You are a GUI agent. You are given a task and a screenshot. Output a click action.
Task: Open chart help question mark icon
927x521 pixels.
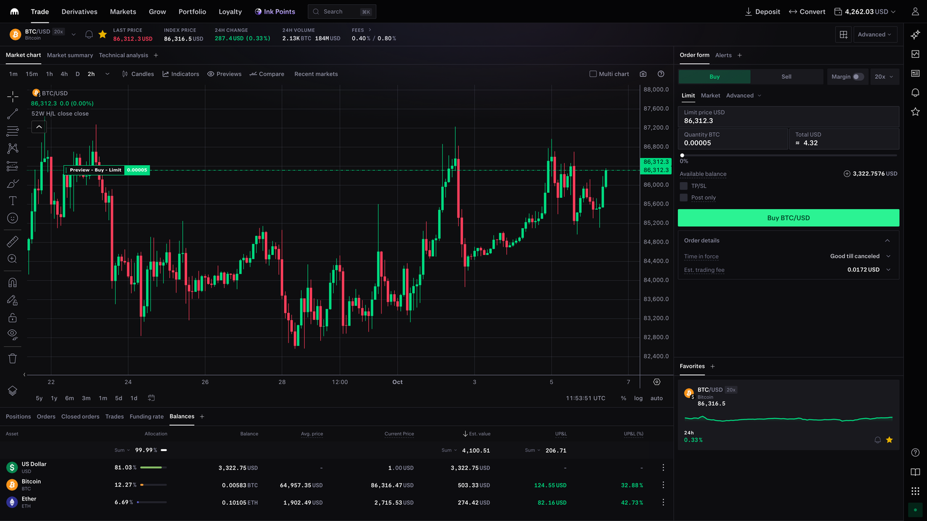pyautogui.click(x=661, y=74)
